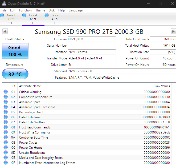Open the Theme menu
The image size is (176, 166).
(x=40, y=10)
